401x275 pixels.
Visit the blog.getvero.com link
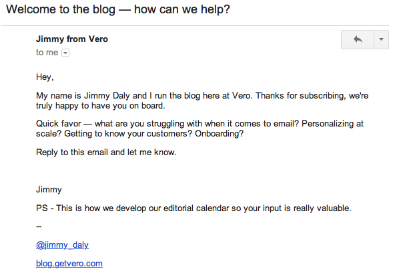(69, 264)
